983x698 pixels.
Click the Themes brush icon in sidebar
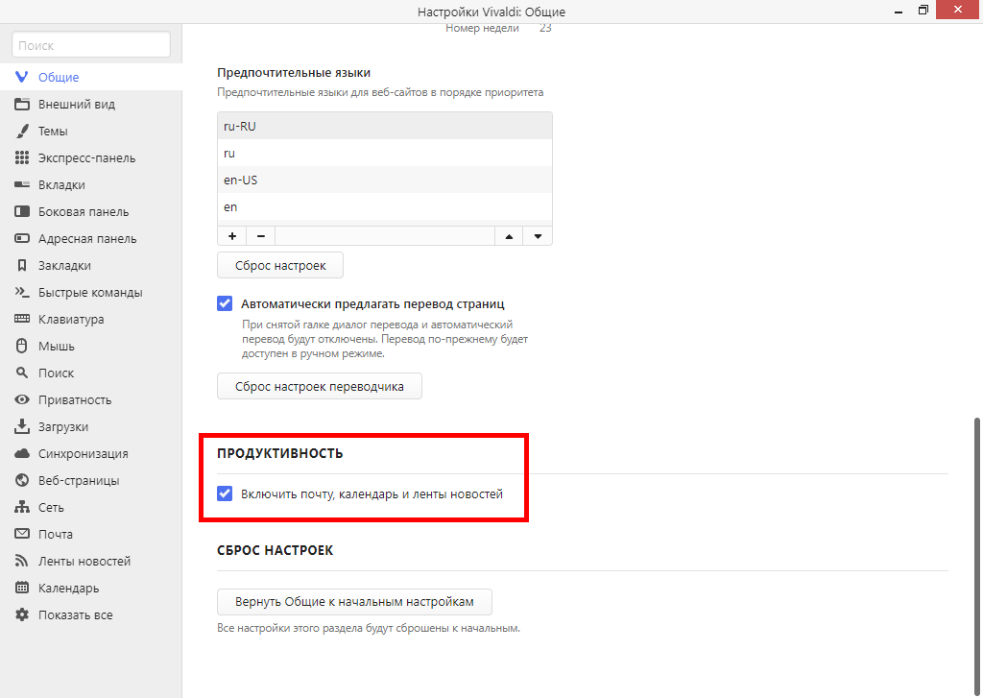[x=22, y=132]
